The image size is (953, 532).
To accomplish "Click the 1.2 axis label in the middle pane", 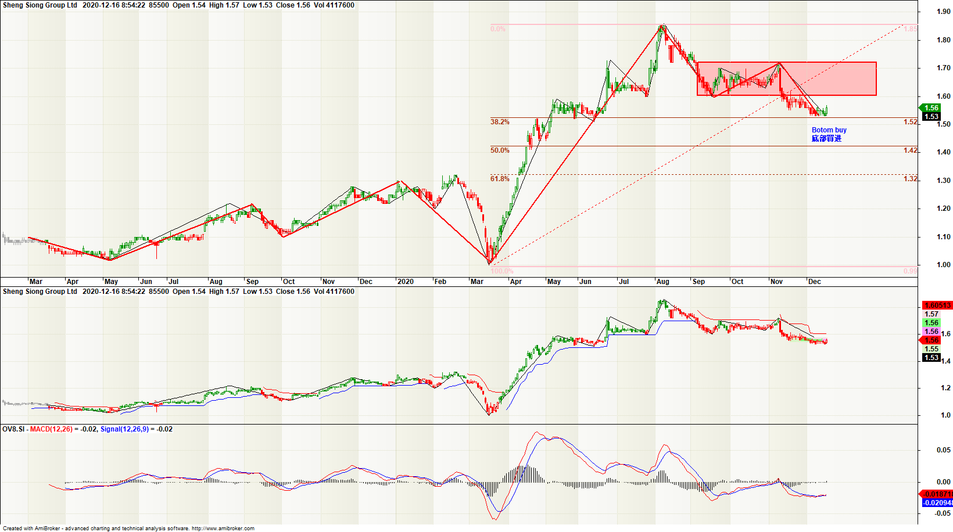I will click(946, 388).
